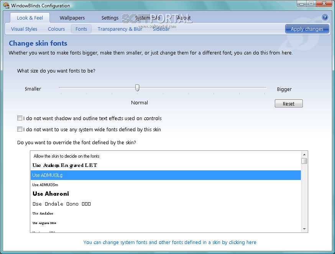The image size is (335, 254).
Task: Choose the Use Andale Mono font entry
Action: click(x=166, y=204)
